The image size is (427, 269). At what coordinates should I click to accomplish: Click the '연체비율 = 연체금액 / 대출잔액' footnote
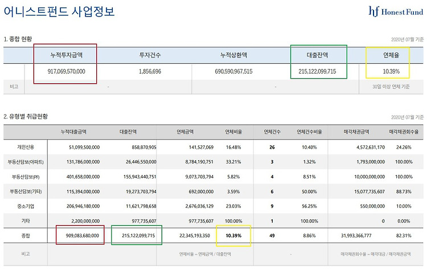(x=205, y=254)
